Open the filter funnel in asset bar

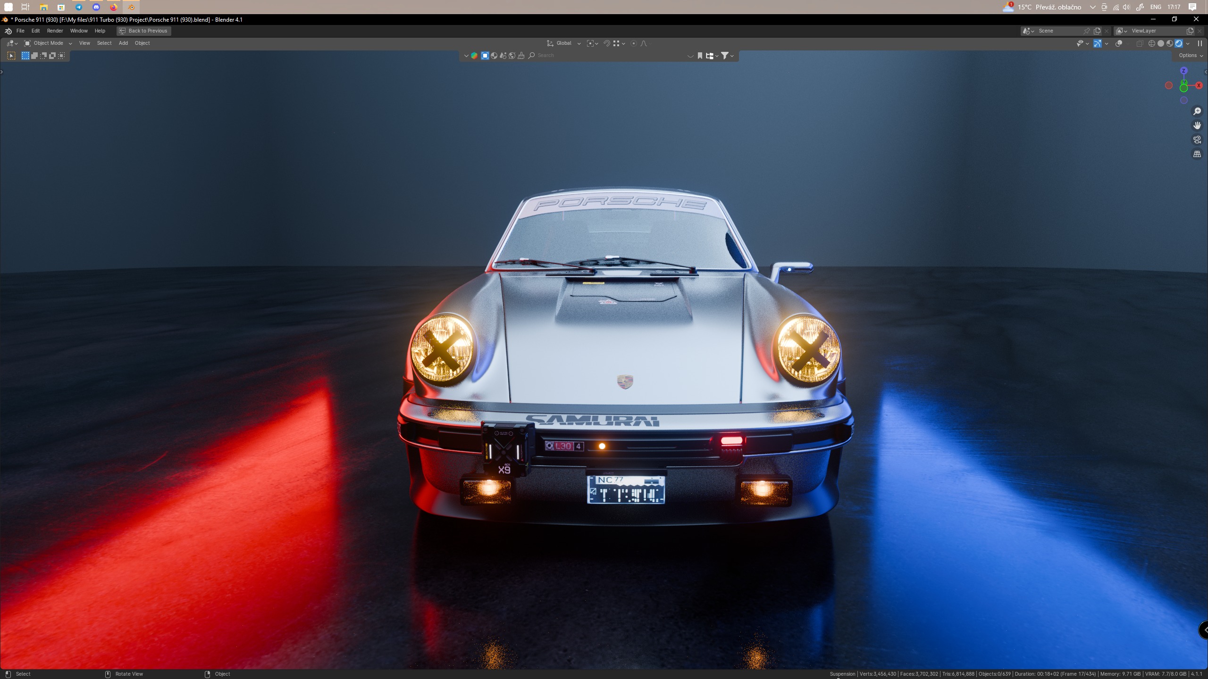725,56
